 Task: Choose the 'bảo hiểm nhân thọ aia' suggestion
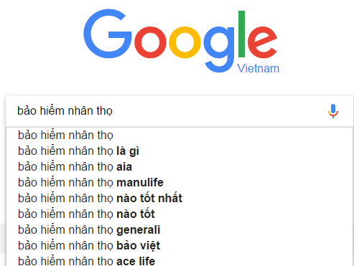pos(180,167)
